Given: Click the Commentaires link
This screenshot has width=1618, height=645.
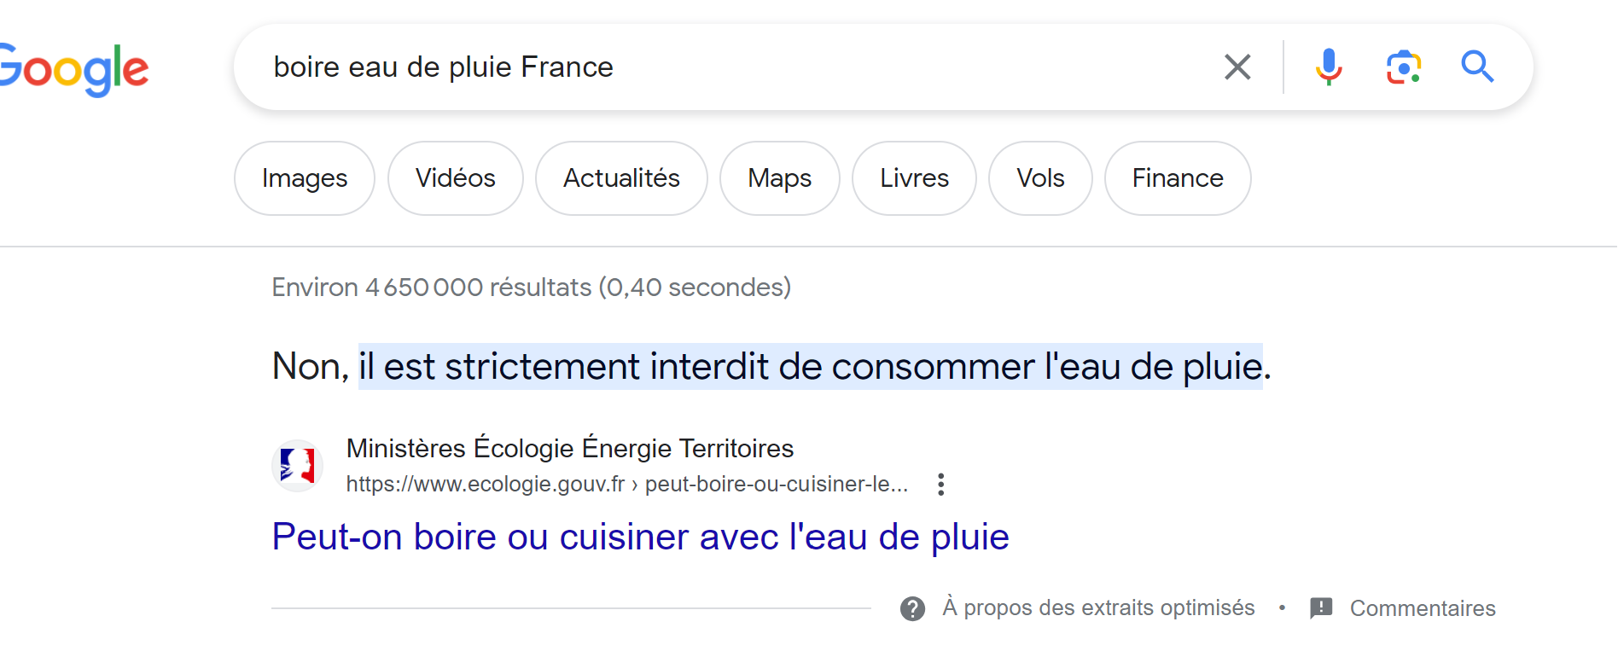Looking at the screenshot, I should click(1423, 608).
